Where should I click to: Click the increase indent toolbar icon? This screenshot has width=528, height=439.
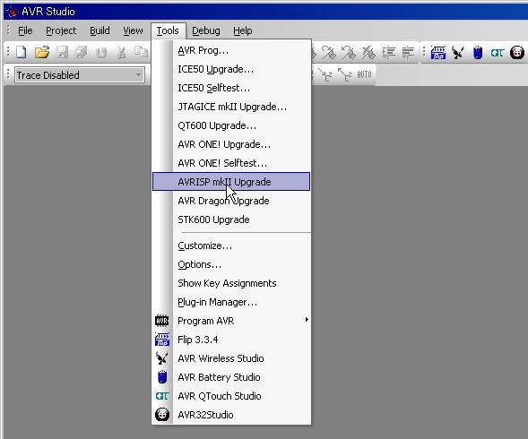[x=388, y=53]
